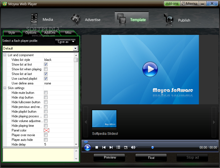220x168 pixels.
Task: Click the Stop ad button
Action: pyautogui.click(x=193, y=157)
